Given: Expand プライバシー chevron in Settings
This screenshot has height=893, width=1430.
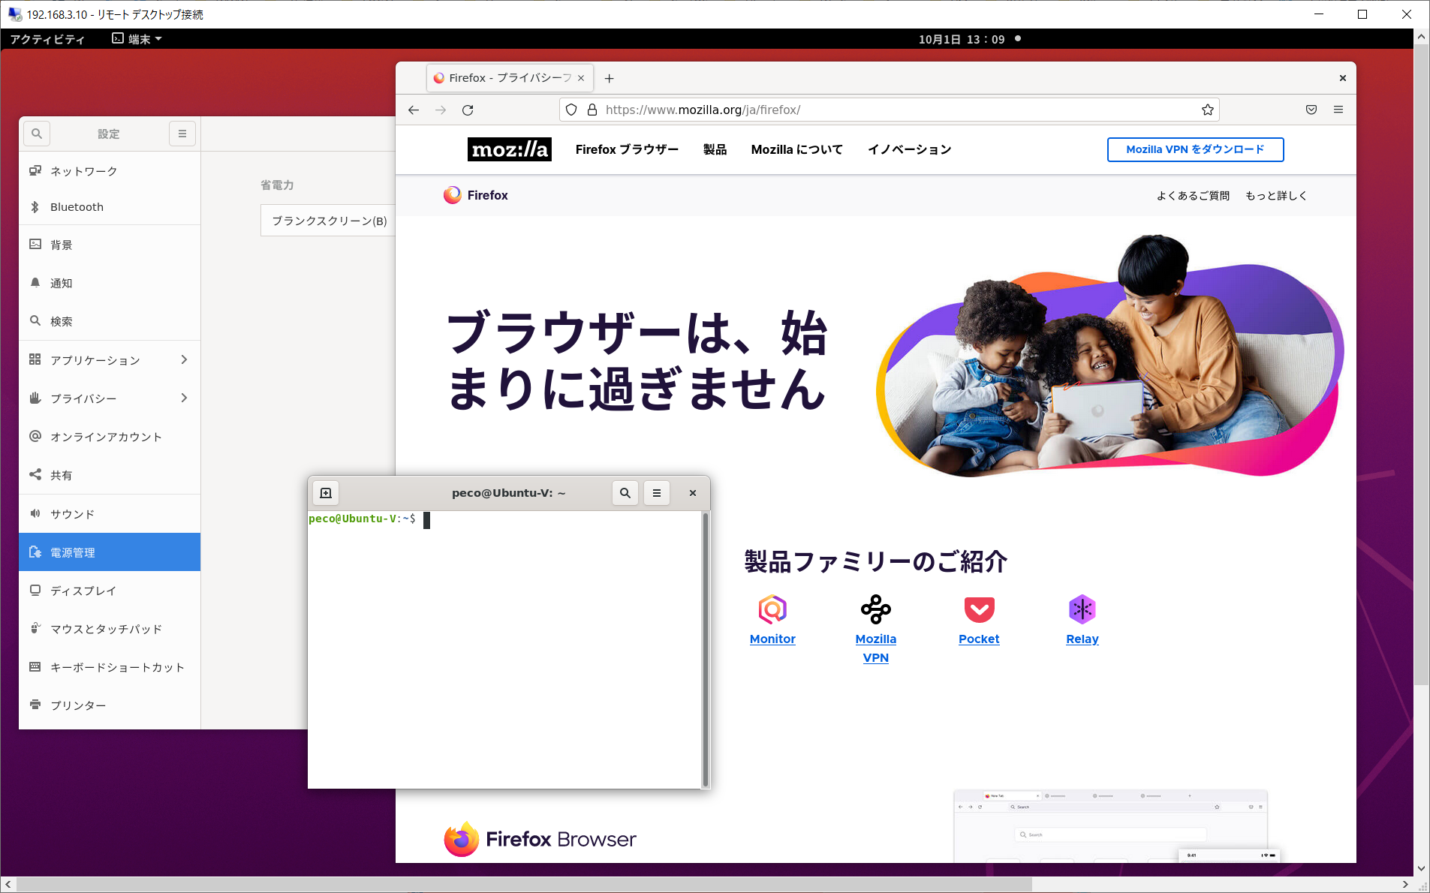Looking at the screenshot, I should 184,398.
